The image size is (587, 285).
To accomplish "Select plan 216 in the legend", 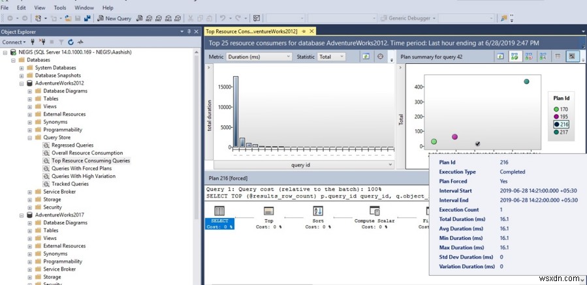I will click(561, 124).
